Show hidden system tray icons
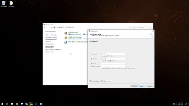This screenshot has height=106, width=189. (x=172, y=104)
